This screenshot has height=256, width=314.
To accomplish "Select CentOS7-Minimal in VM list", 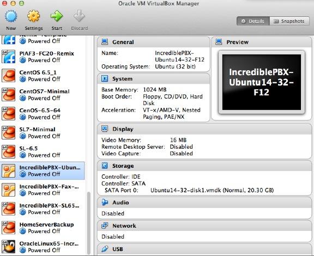I will tap(43, 95).
